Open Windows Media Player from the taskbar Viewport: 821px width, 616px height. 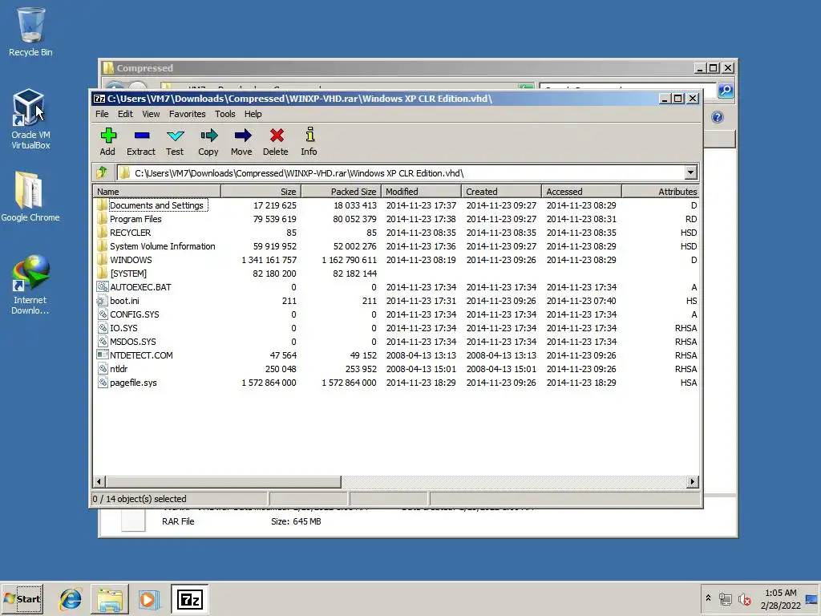[148, 599]
